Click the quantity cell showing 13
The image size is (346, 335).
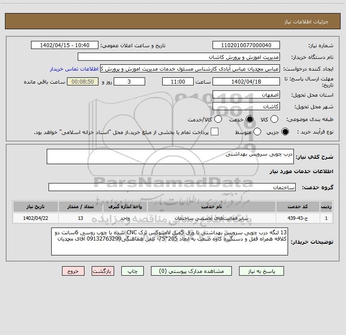[x=80, y=218]
